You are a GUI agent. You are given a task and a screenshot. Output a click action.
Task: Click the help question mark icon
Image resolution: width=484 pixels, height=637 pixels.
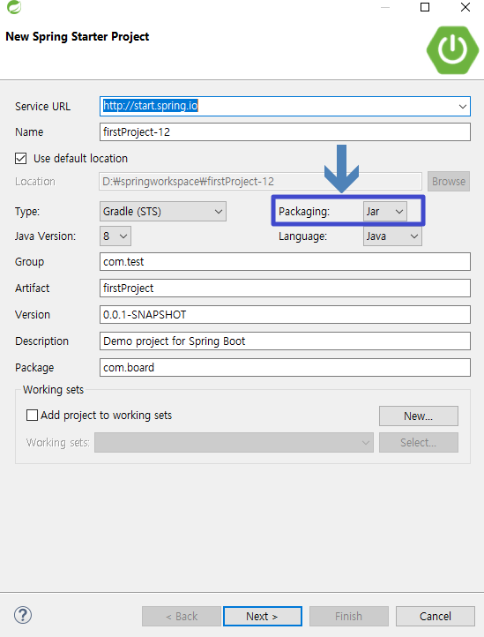(x=23, y=615)
